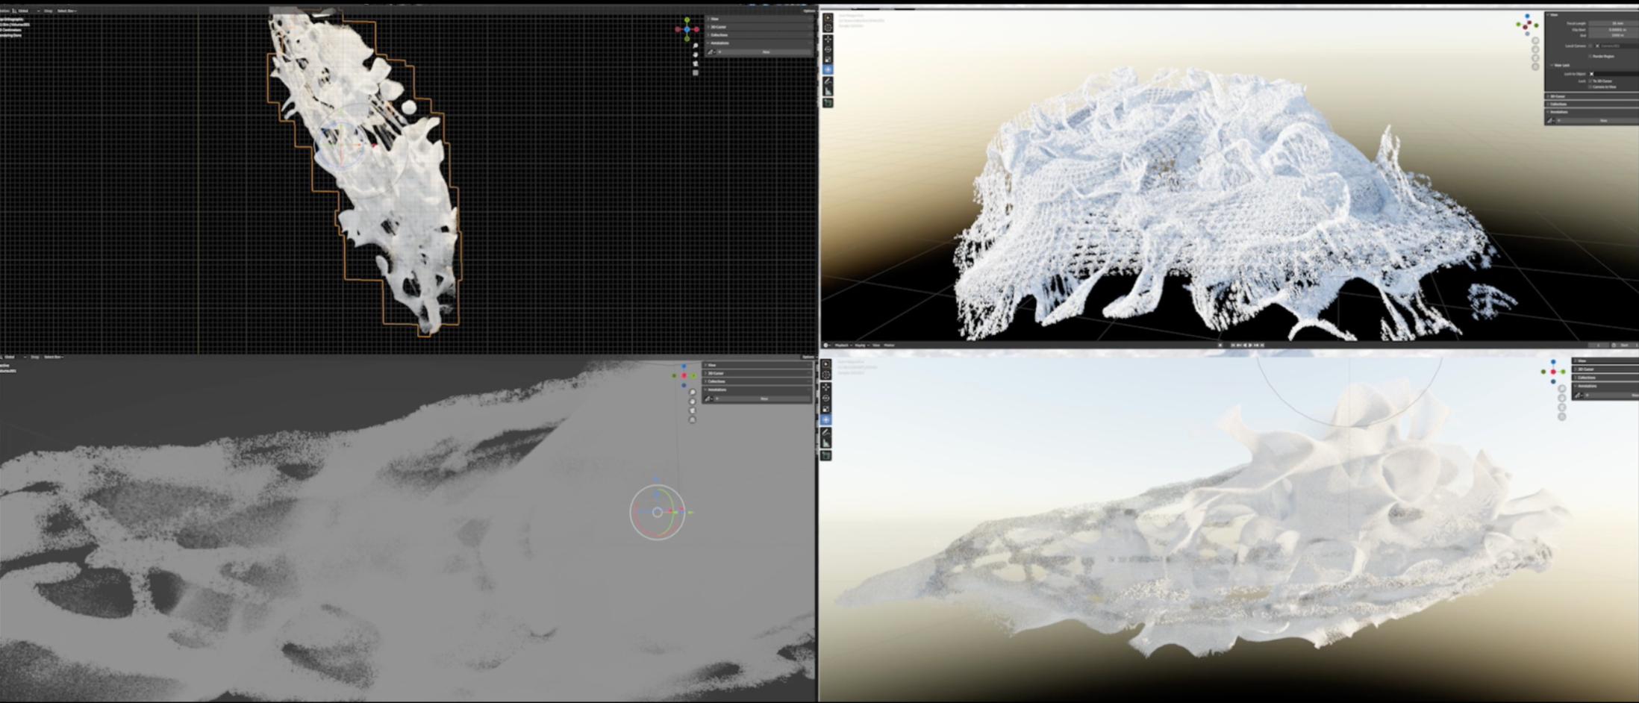Select the Rotate tool in top-right viewport toolbar

828,49
